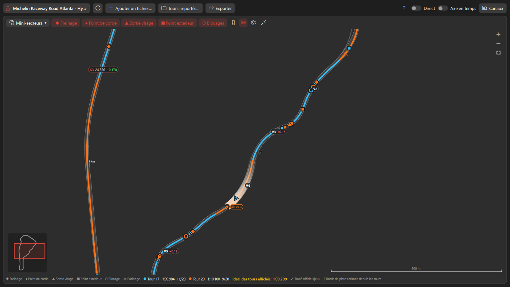
Task: Toggle the Sortie virage filter
Action: tap(139, 23)
